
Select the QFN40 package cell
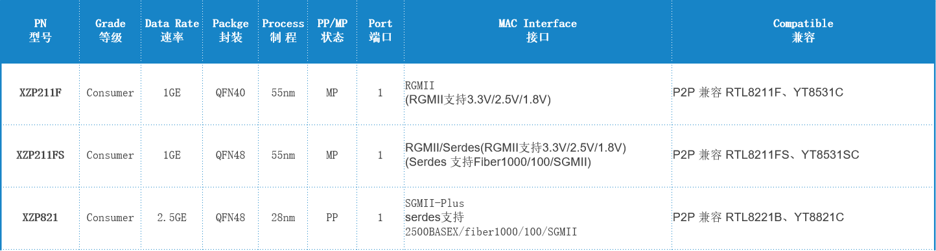point(230,93)
